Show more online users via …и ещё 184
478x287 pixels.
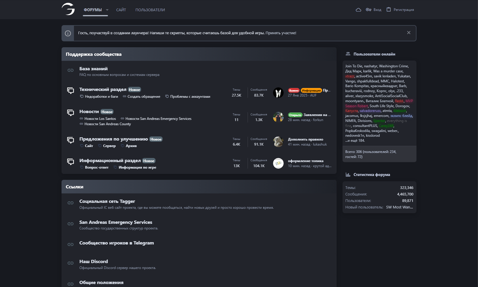pyautogui.click(x=355, y=141)
